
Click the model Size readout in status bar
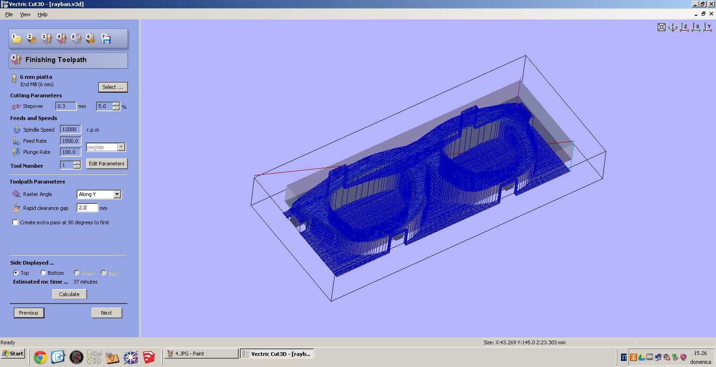pyautogui.click(x=525, y=342)
